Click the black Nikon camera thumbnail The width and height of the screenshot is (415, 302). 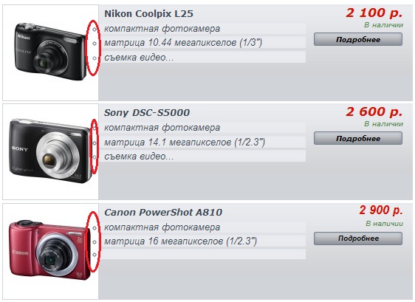pyautogui.click(x=49, y=52)
